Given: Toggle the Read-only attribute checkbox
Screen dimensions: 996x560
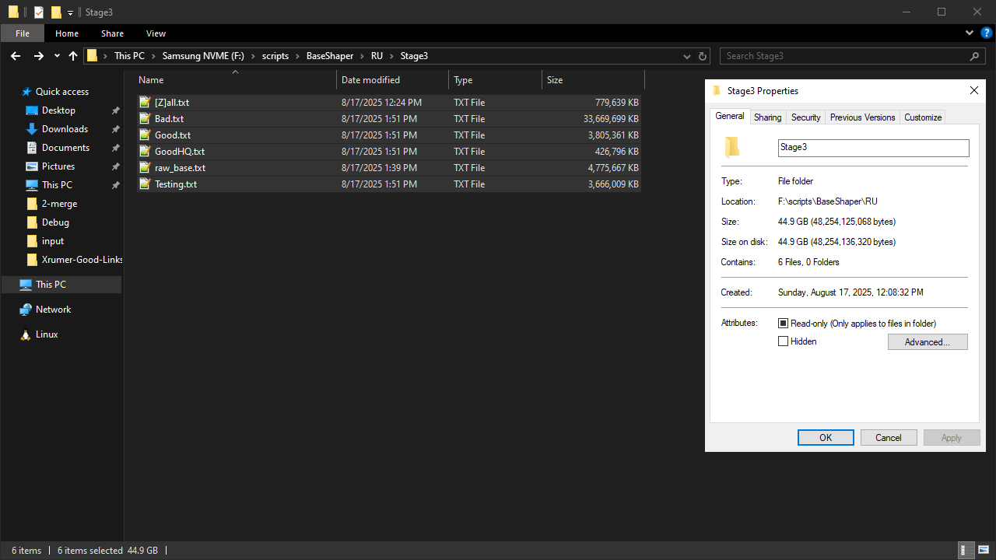Looking at the screenshot, I should 784,324.
